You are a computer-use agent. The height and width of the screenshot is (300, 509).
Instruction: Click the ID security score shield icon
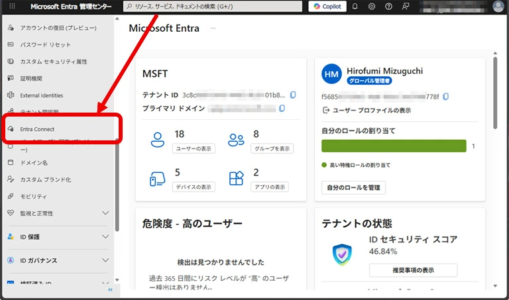click(342, 254)
